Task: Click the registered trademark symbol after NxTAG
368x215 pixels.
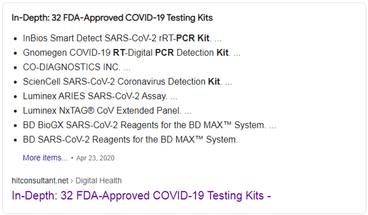Action: [x=91, y=110]
